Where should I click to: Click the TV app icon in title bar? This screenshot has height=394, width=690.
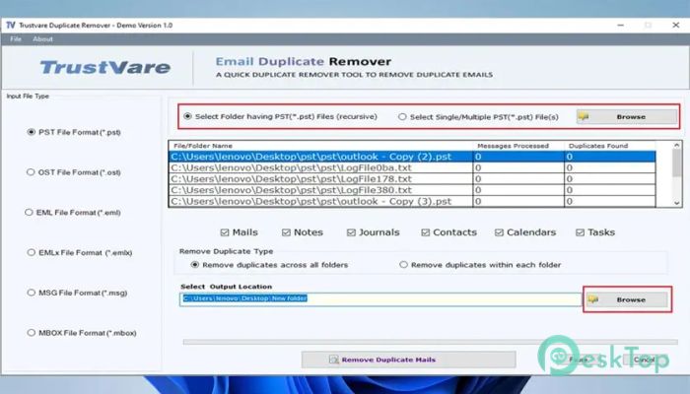[x=11, y=25]
